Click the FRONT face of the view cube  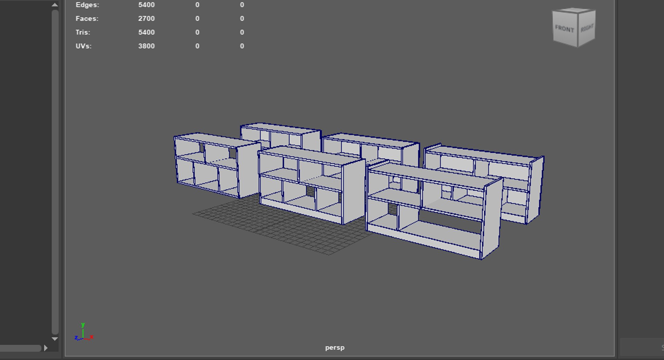pyautogui.click(x=565, y=29)
